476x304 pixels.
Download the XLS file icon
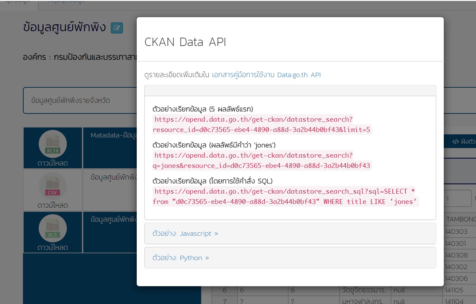click(53, 228)
